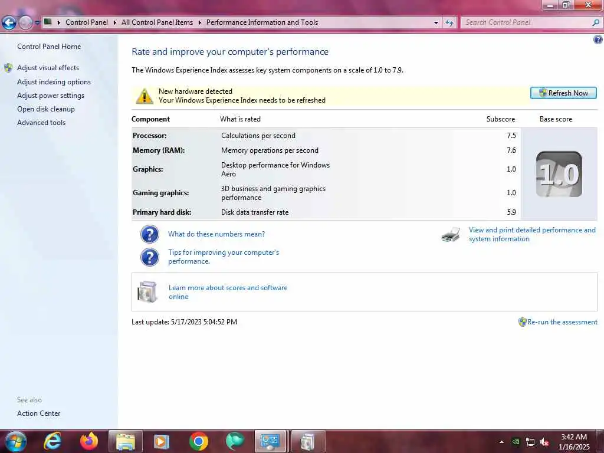The height and width of the screenshot is (453, 604).
Task: Click shield icon beside Adjust visual effects
Action: 8,68
